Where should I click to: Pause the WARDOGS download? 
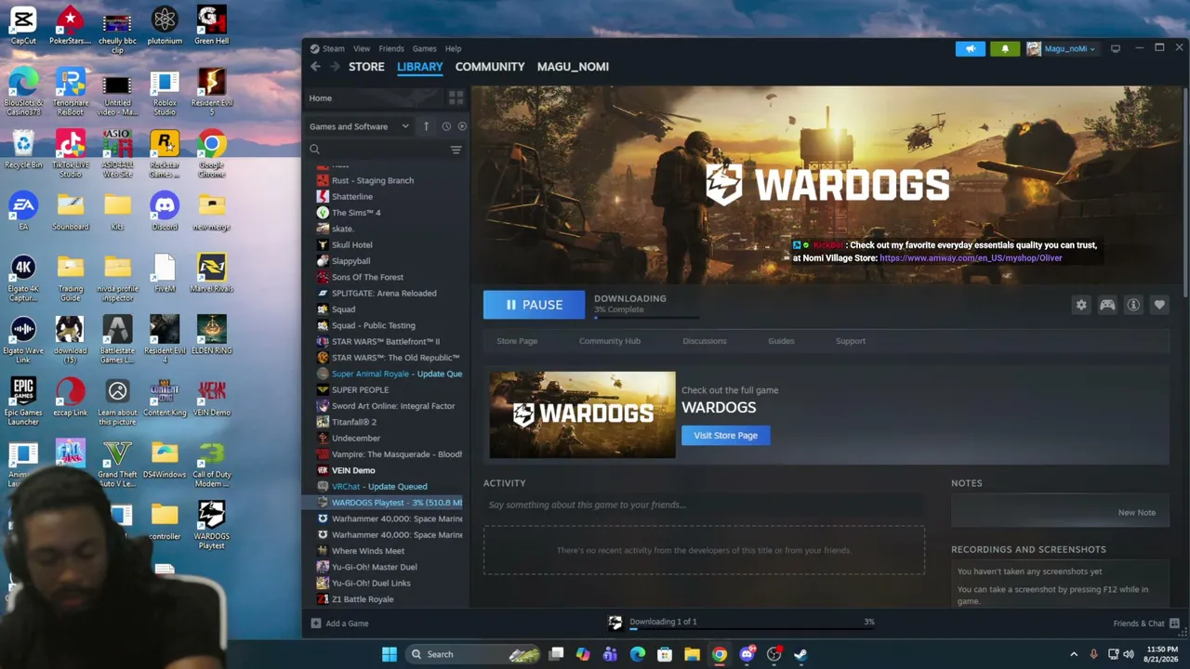(x=534, y=305)
